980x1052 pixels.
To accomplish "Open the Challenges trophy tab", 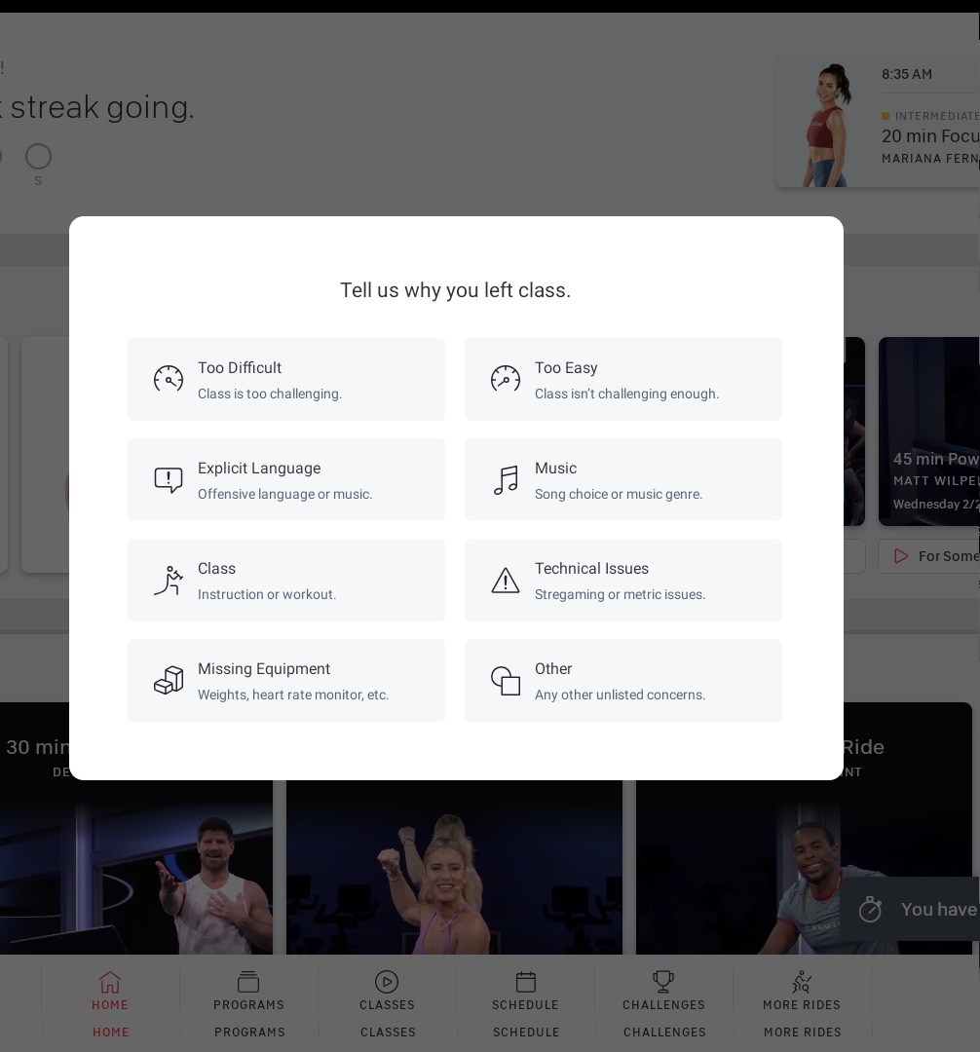I will point(663,991).
